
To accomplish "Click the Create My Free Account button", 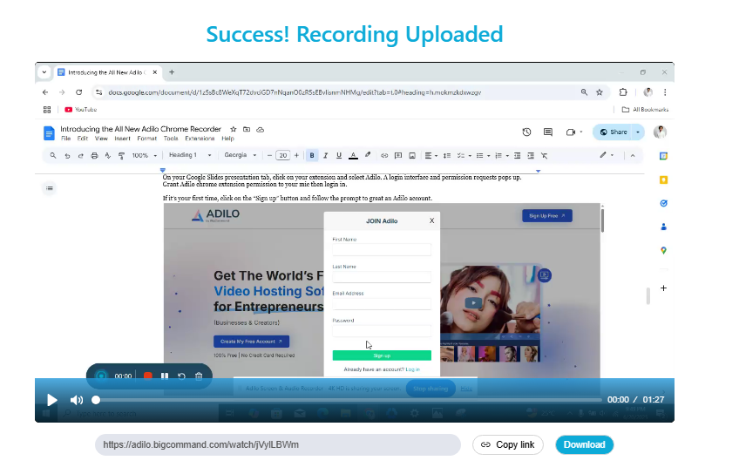I will pyautogui.click(x=251, y=342).
